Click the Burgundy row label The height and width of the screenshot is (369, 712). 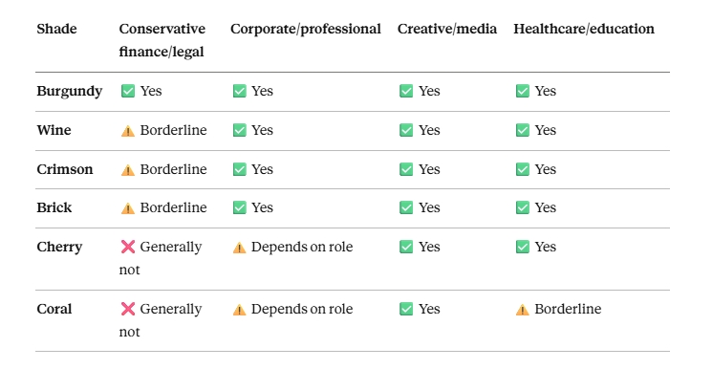tap(70, 92)
